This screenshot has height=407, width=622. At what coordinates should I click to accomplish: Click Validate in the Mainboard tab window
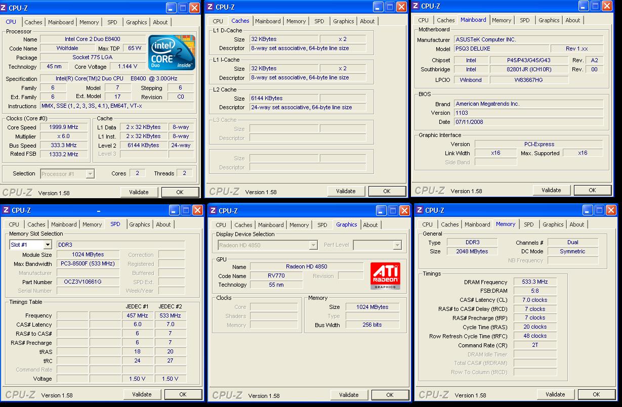pyautogui.click(x=551, y=190)
